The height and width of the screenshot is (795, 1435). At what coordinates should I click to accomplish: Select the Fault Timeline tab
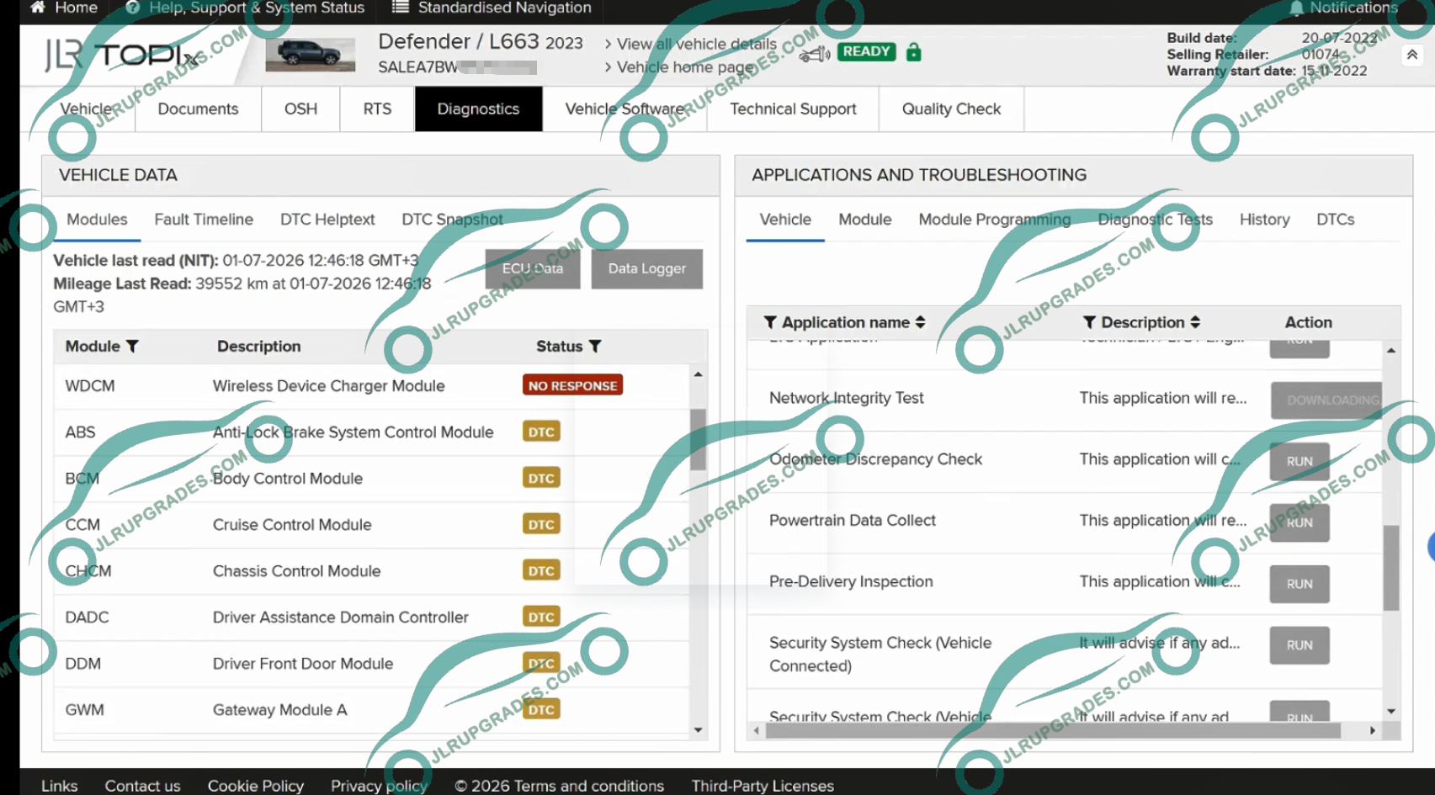coord(204,220)
